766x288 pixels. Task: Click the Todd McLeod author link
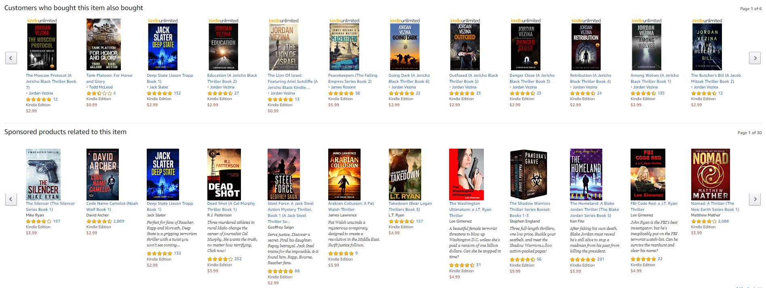(101, 87)
